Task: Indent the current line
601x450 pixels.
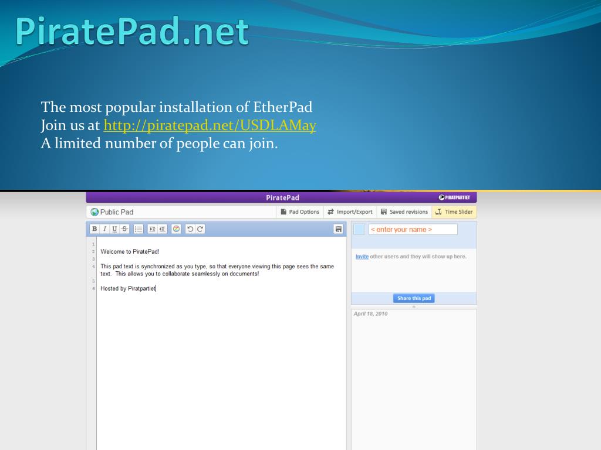Action: pyautogui.click(x=152, y=229)
